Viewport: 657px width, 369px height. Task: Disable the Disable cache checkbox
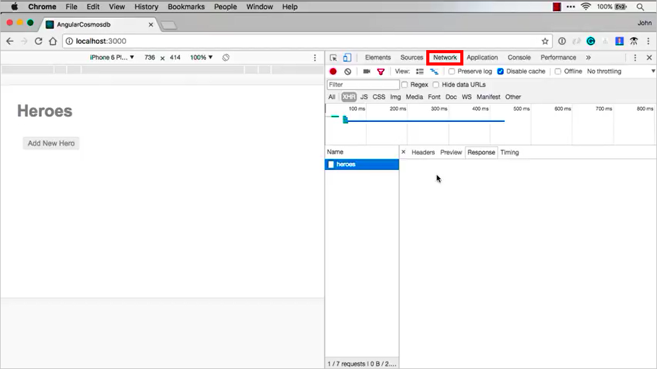tap(502, 71)
